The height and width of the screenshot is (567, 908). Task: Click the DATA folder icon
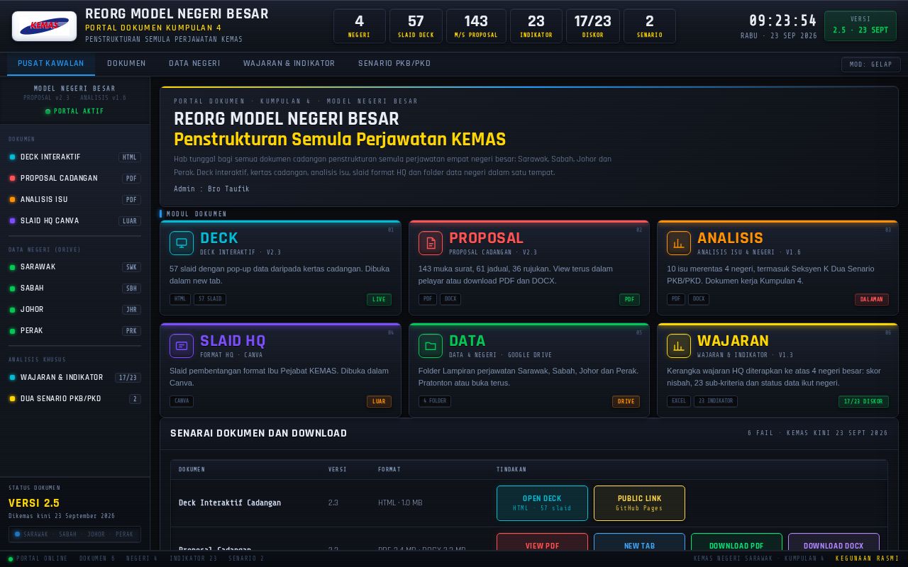431,346
